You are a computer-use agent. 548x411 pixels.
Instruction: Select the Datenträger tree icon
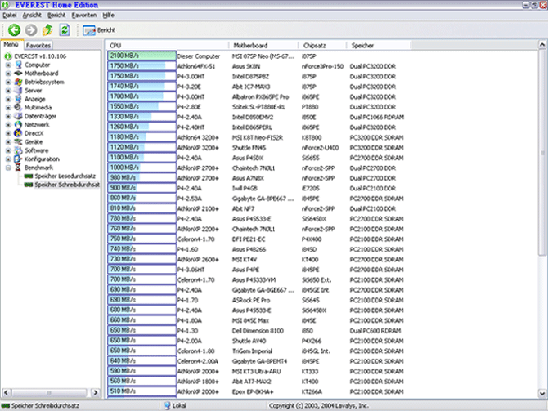tap(18, 116)
